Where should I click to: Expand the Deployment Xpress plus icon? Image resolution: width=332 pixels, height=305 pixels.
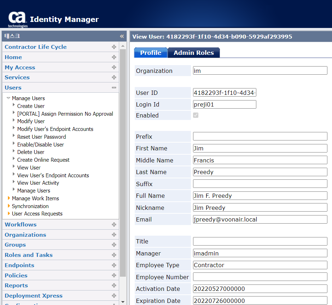click(x=114, y=296)
